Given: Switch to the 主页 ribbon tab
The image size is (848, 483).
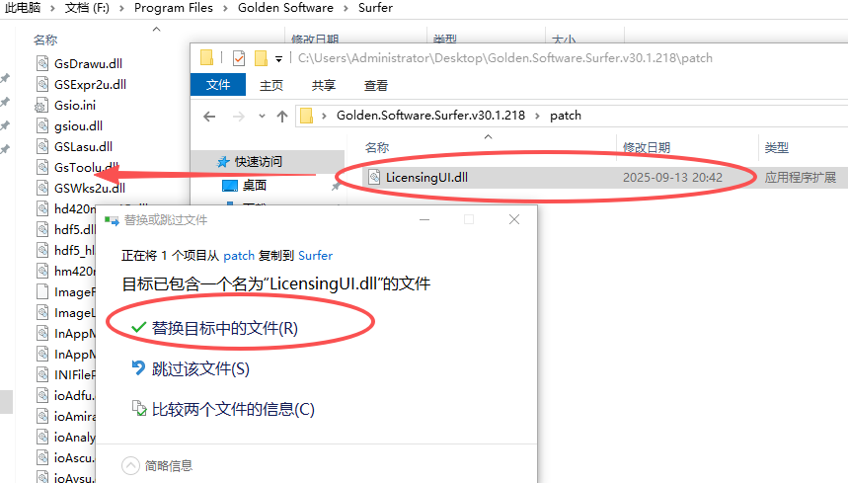Looking at the screenshot, I should tap(270, 86).
